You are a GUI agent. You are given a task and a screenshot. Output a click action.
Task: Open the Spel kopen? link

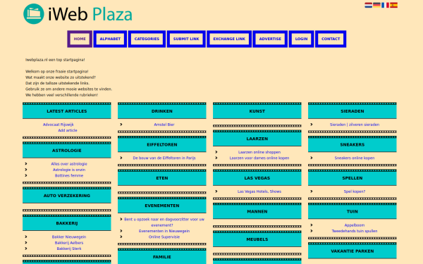tap(355, 191)
